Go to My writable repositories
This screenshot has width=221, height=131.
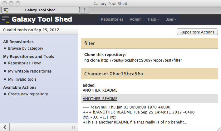click(30, 71)
